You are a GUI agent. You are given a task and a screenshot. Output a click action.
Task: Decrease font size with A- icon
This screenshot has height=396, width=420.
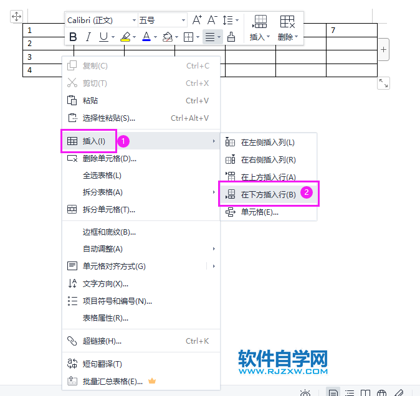212,20
